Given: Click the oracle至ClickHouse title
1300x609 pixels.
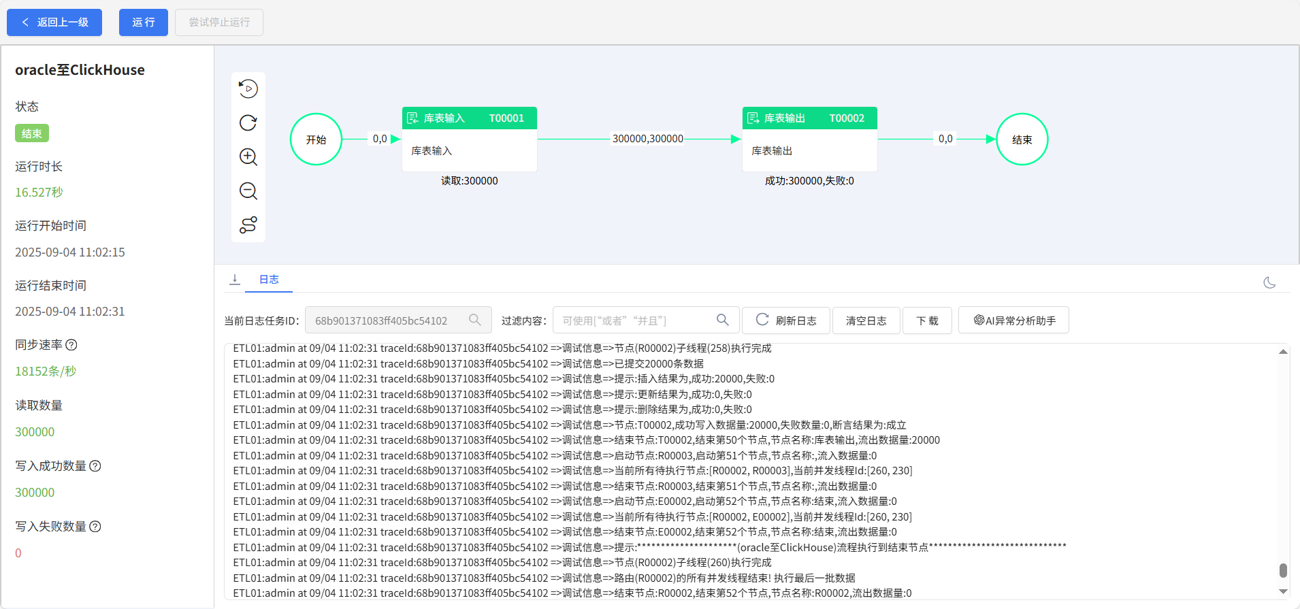Looking at the screenshot, I should (x=80, y=70).
